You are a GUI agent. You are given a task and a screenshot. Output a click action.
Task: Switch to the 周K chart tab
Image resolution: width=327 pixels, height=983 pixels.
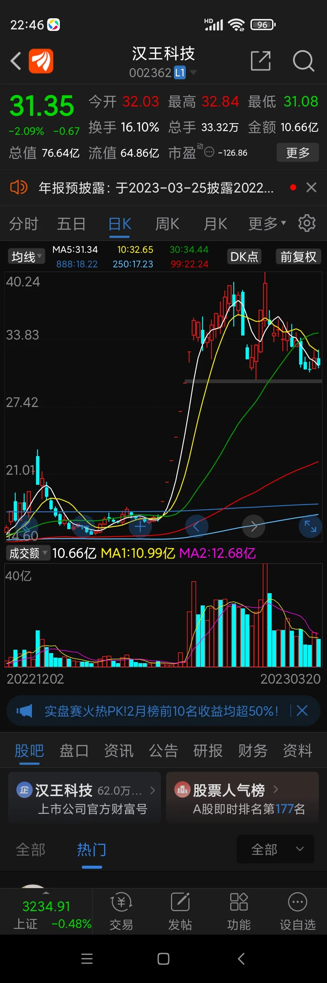pyautogui.click(x=168, y=224)
